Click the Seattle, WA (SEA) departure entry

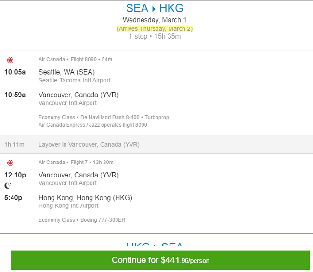(x=66, y=72)
